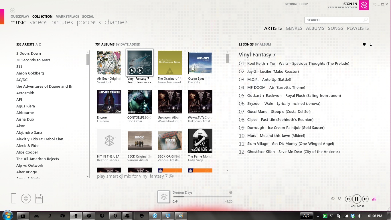The image size is (391, 220).
Task: Change song sort By Album
Action: coord(263,44)
